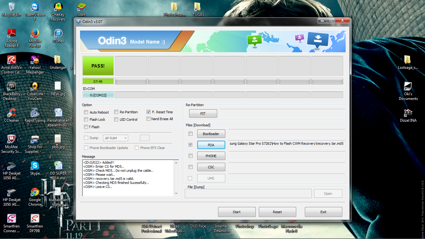The width and height of the screenshot is (425, 239).
Task: Launch the BlackBerry Desktop shortcut
Action: (12, 91)
